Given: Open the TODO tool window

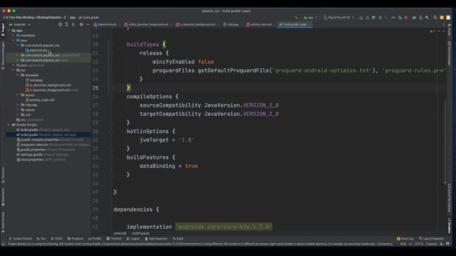Looking at the screenshot, I should click(57, 239).
